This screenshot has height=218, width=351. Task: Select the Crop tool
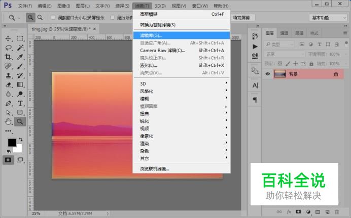[x=8, y=57]
